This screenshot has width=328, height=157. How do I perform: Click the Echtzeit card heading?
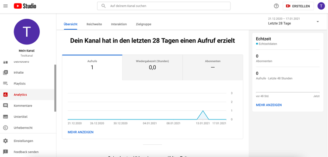(x=263, y=39)
